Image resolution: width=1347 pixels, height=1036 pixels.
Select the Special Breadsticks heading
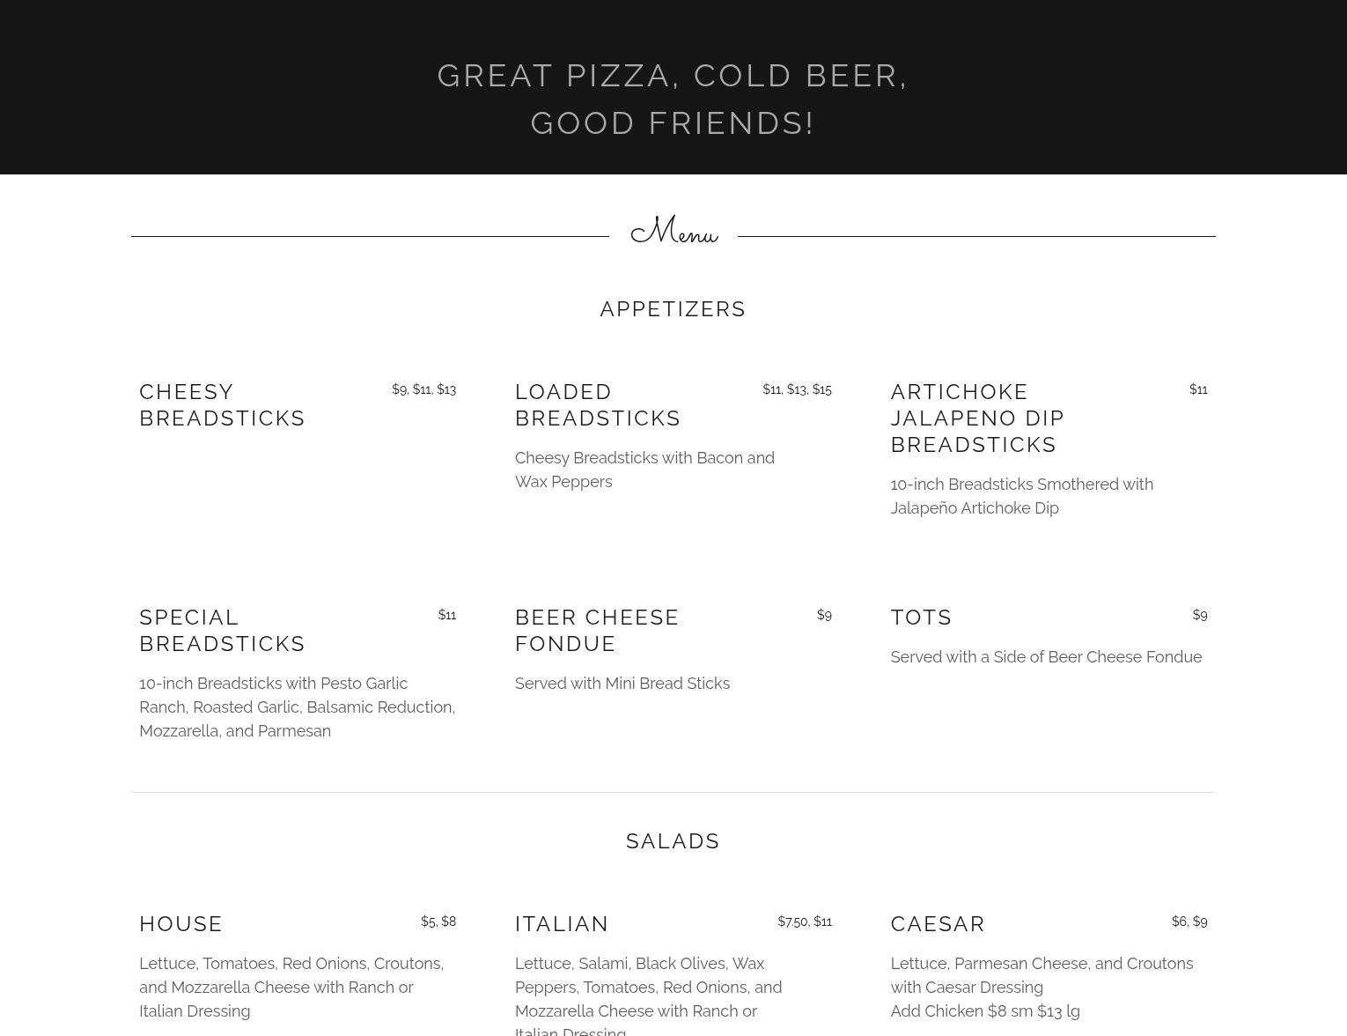pyautogui.click(x=222, y=631)
